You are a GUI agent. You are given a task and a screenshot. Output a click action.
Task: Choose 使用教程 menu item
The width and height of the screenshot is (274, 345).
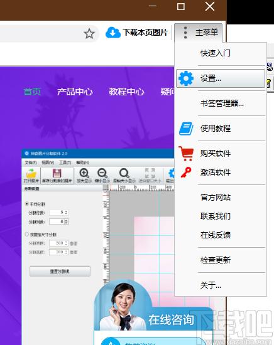(x=216, y=128)
